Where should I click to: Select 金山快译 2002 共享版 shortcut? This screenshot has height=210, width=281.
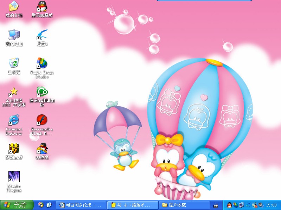14,92
